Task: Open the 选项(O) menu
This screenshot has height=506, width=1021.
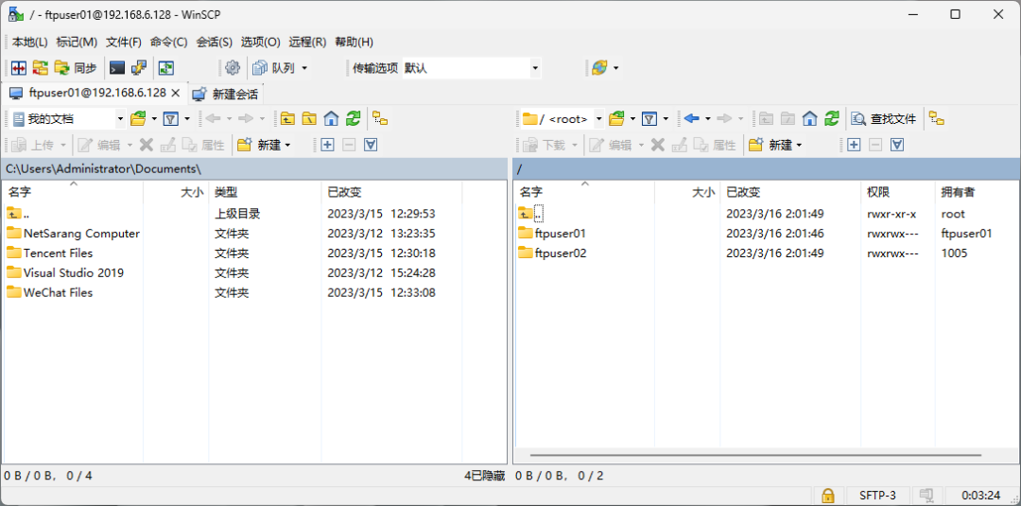Action: click(261, 43)
